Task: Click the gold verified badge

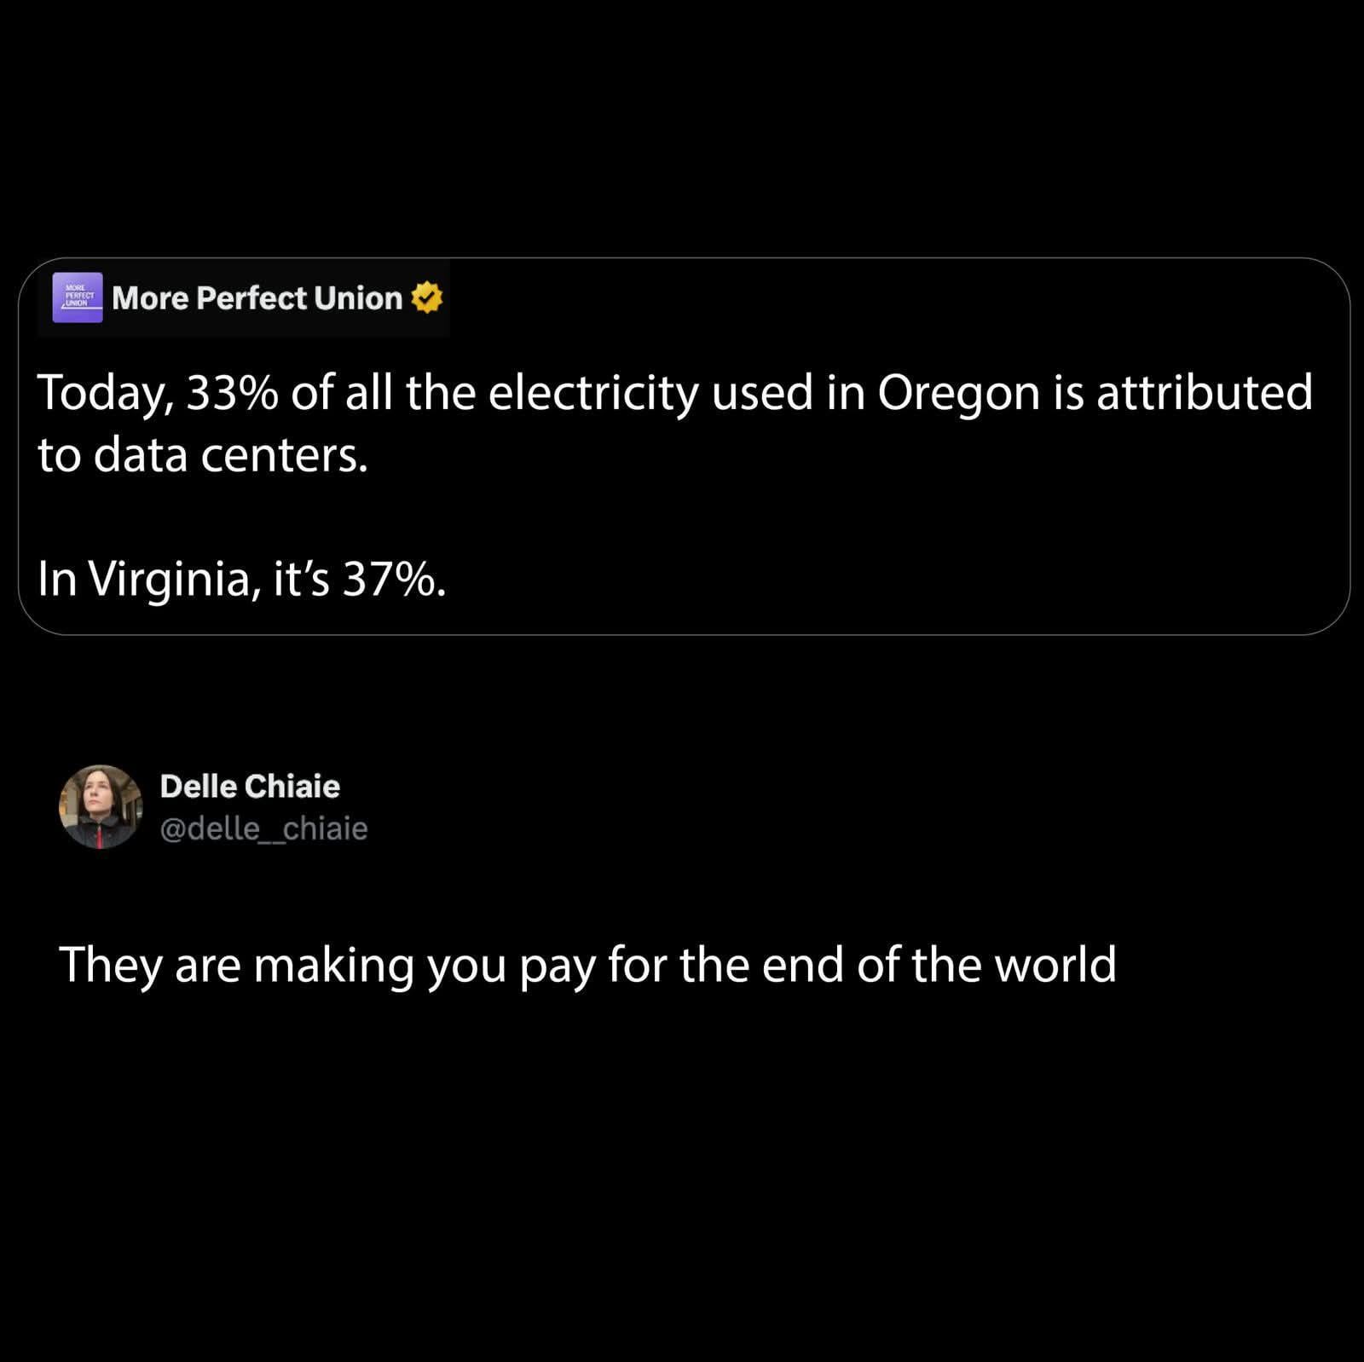Action: tap(426, 297)
